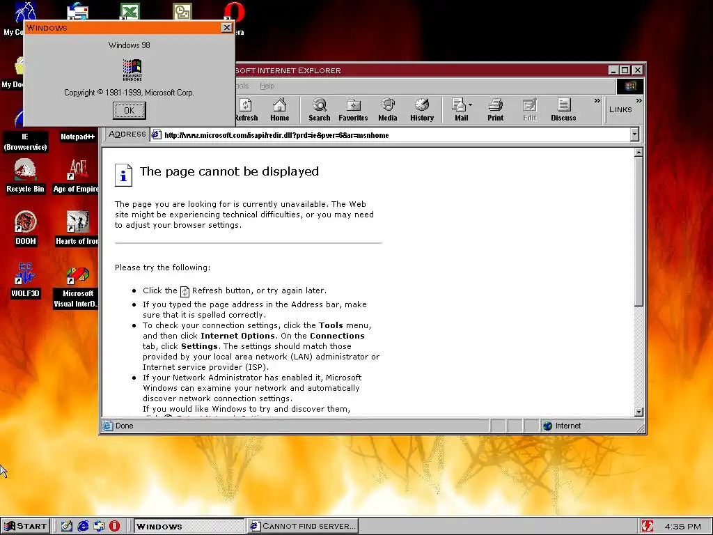
Task: Open Favorites in the IE toolbar
Action: tap(353, 110)
